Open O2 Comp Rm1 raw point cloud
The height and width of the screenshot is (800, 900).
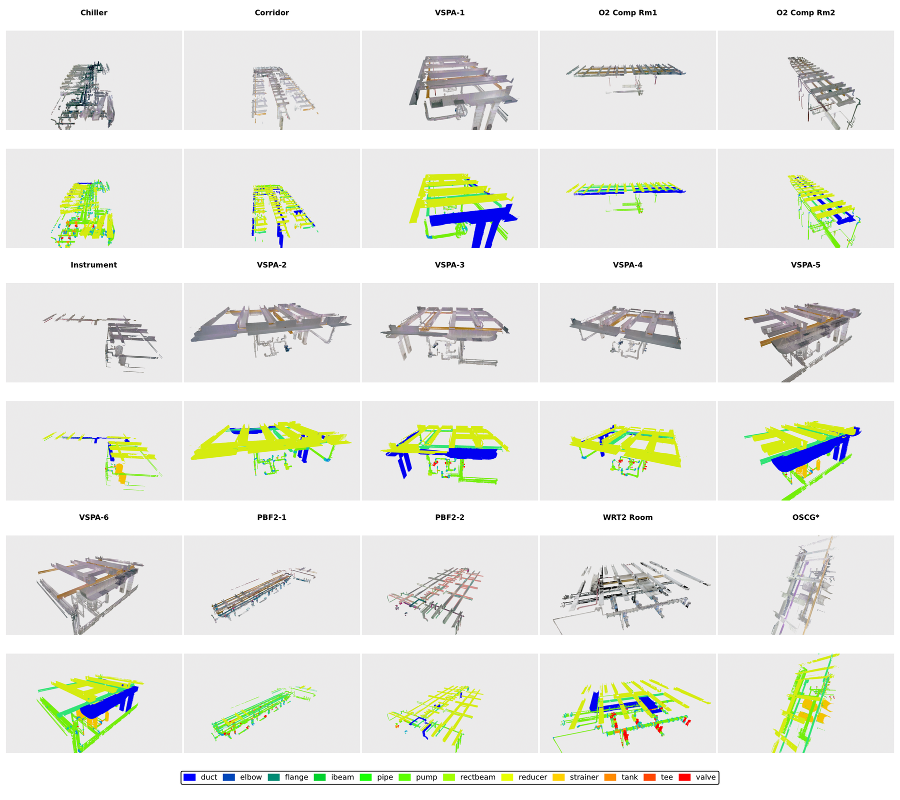coord(628,81)
